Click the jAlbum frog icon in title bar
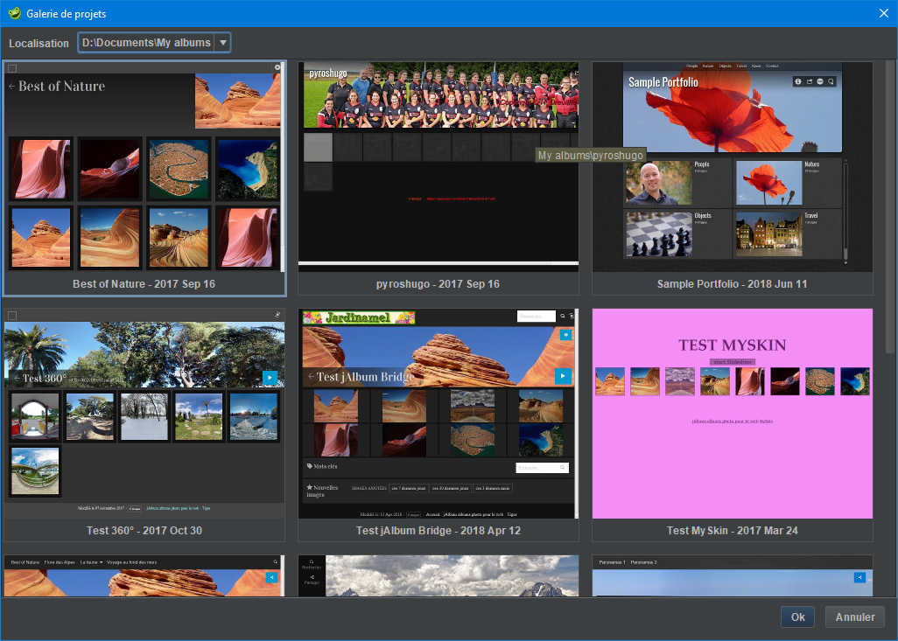This screenshot has height=641, width=898. 14,13
